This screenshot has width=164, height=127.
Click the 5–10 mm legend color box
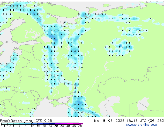(x=28, y=124)
